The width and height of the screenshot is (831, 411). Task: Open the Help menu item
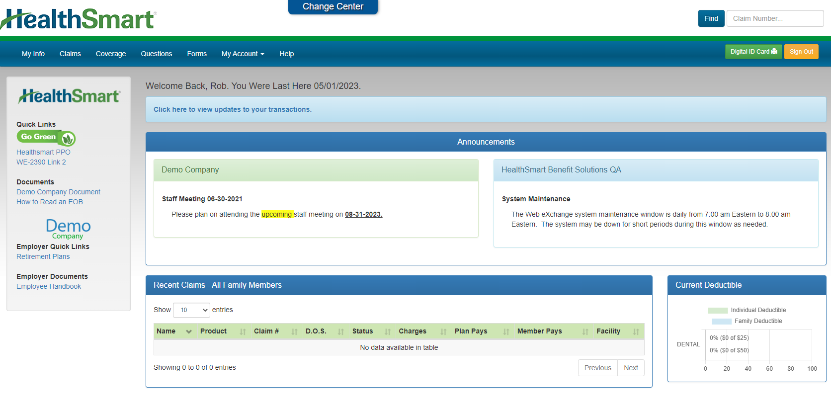pyautogui.click(x=287, y=54)
